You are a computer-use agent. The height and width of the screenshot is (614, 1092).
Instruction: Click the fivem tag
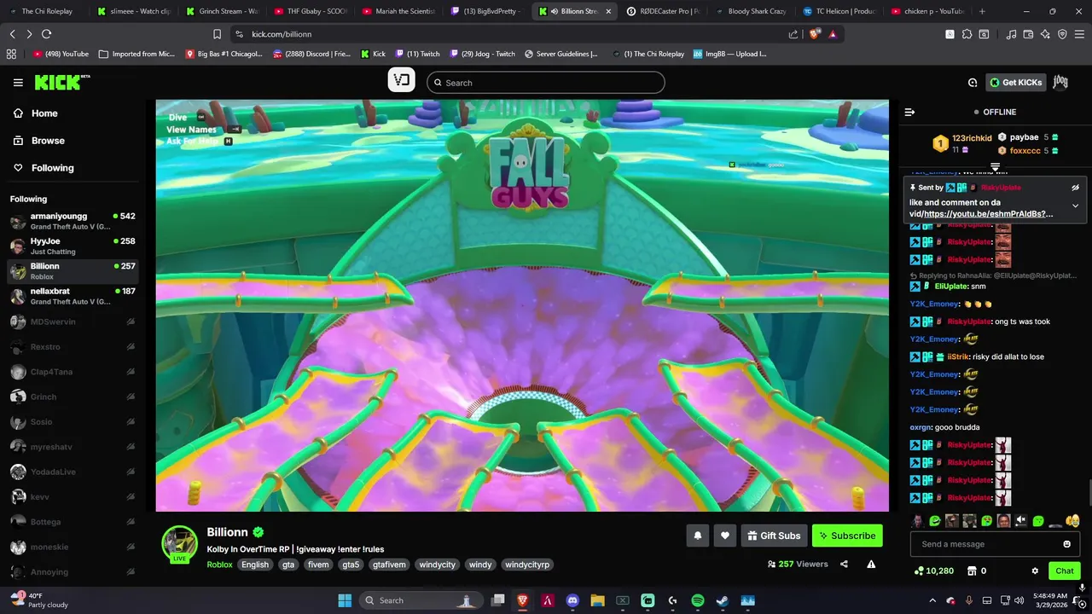pos(318,565)
